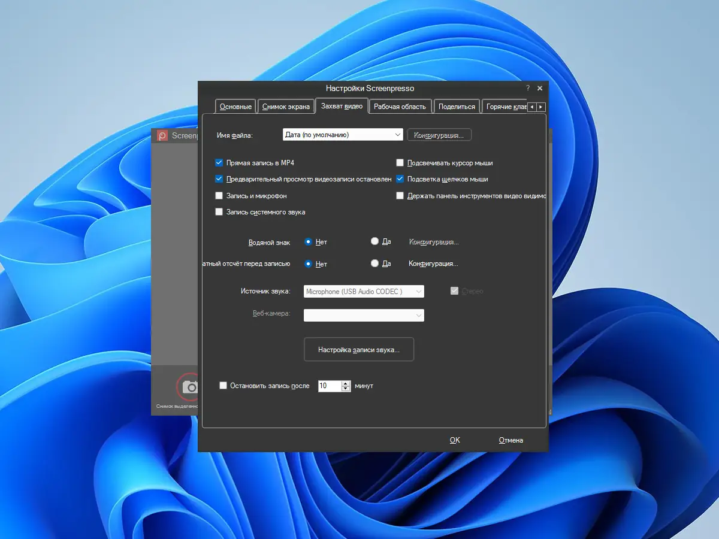Enable Подсвечивать курсор мыши checkbox
Viewport: 719px width, 539px height.
pyautogui.click(x=400, y=162)
